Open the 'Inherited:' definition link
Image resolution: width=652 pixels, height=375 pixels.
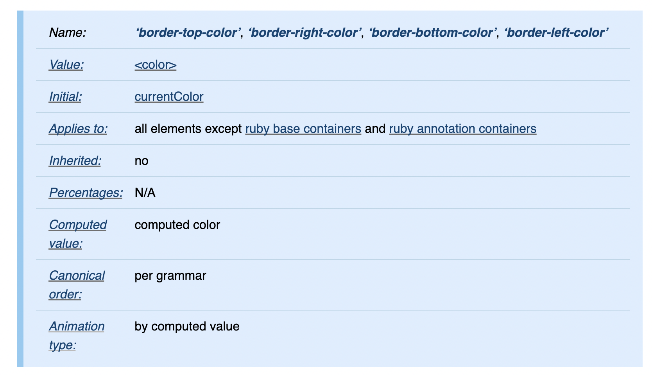pyautogui.click(x=75, y=161)
